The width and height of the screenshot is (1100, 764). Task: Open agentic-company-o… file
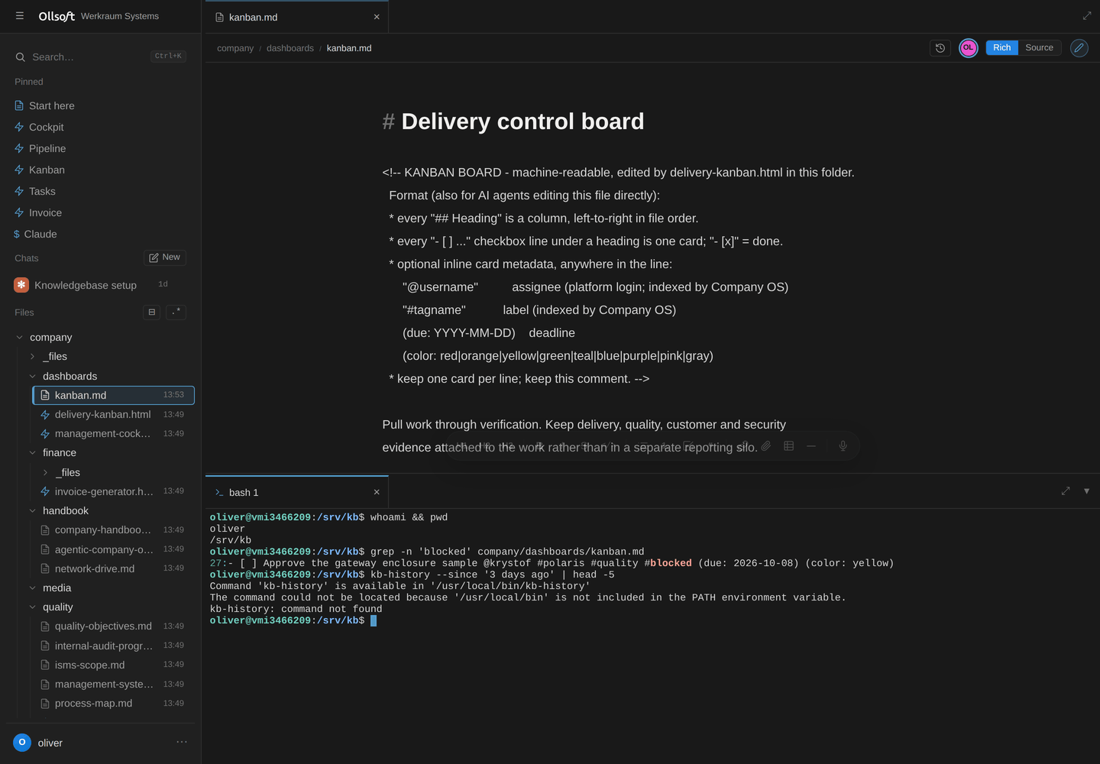114,549
